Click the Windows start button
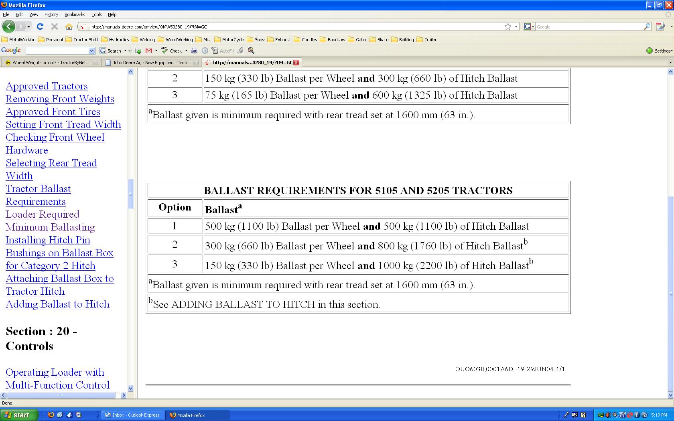This screenshot has height=421, width=674. point(19,415)
